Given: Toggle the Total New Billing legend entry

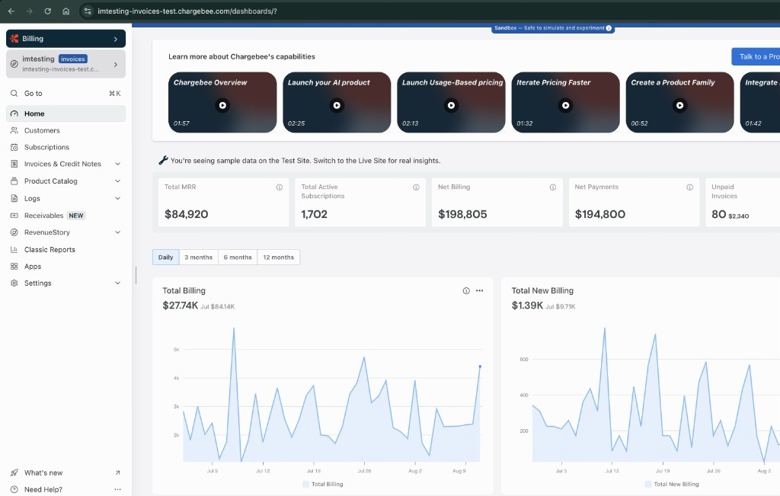Looking at the screenshot, I should pyautogui.click(x=672, y=484).
